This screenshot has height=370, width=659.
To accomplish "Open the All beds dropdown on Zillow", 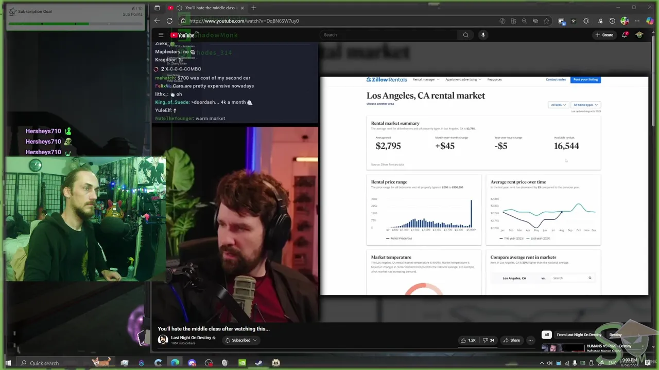I will click(558, 105).
